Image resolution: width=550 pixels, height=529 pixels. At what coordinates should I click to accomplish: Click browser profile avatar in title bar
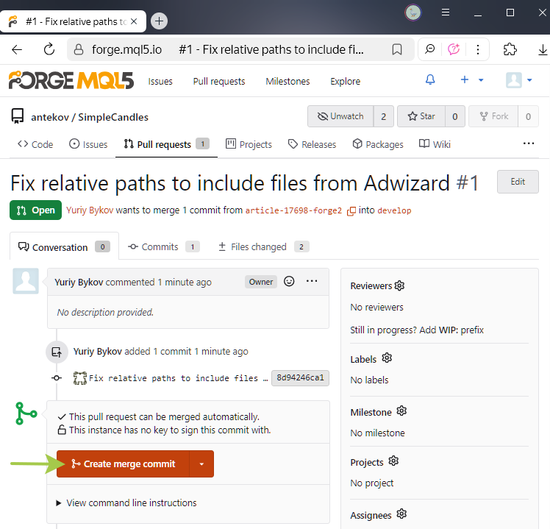click(x=413, y=13)
